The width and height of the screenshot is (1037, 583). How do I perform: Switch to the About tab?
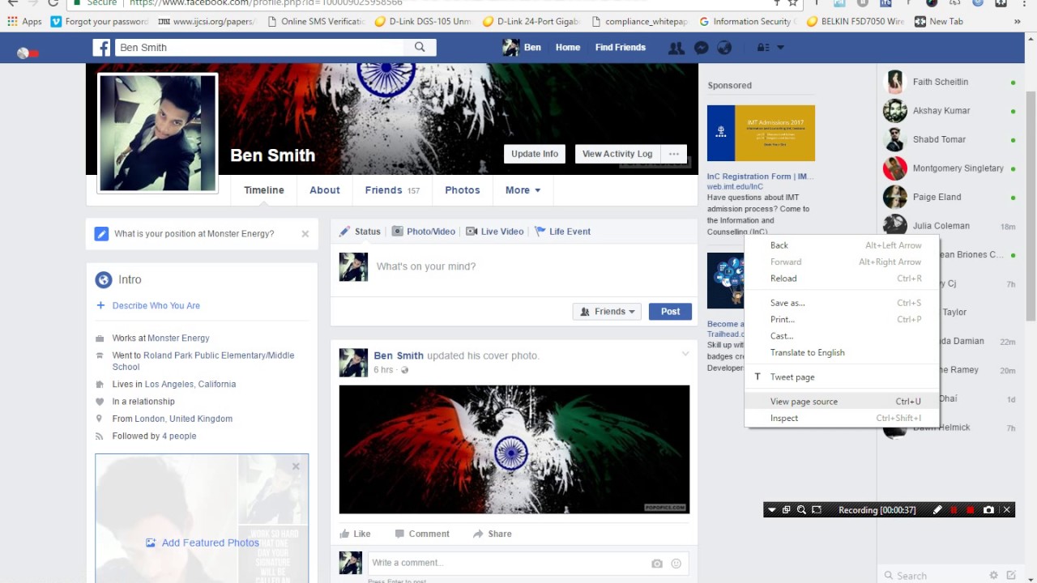[x=325, y=190]
